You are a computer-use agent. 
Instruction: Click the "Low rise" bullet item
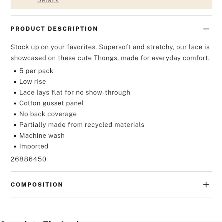click(33, 82)
